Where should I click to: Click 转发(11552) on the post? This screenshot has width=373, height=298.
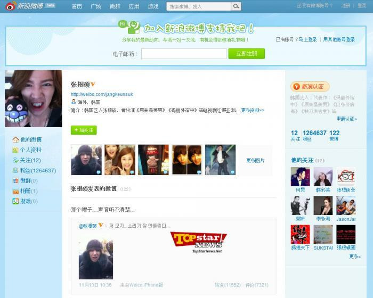tap(228, 285)
